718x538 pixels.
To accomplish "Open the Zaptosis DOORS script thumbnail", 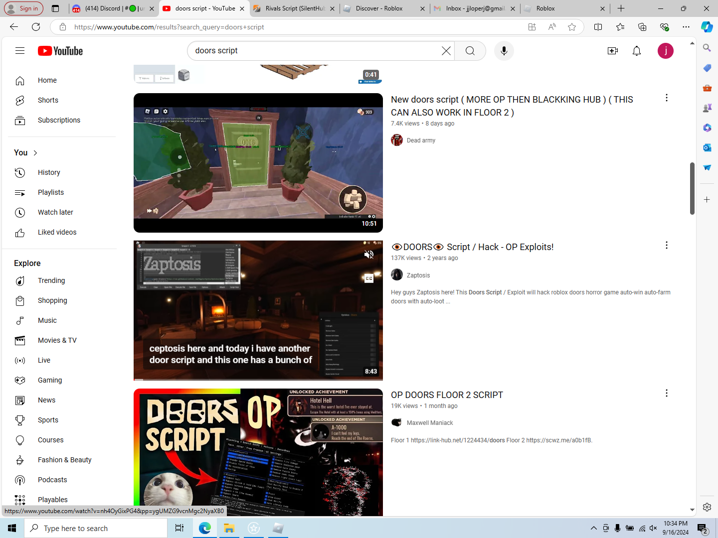I will 258,310.
